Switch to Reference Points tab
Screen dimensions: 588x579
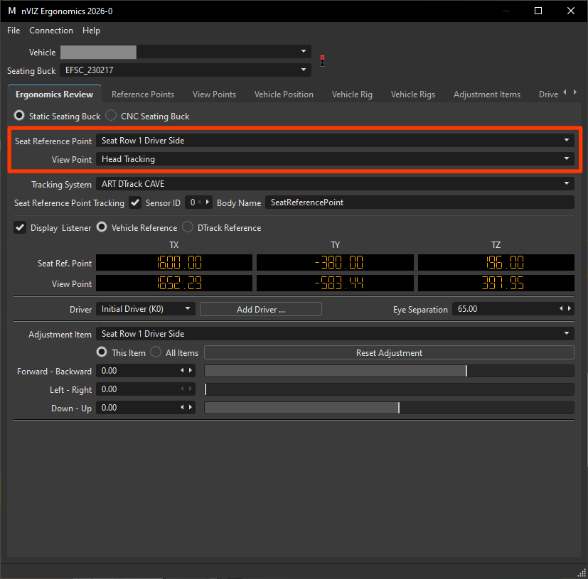point(143,94)
